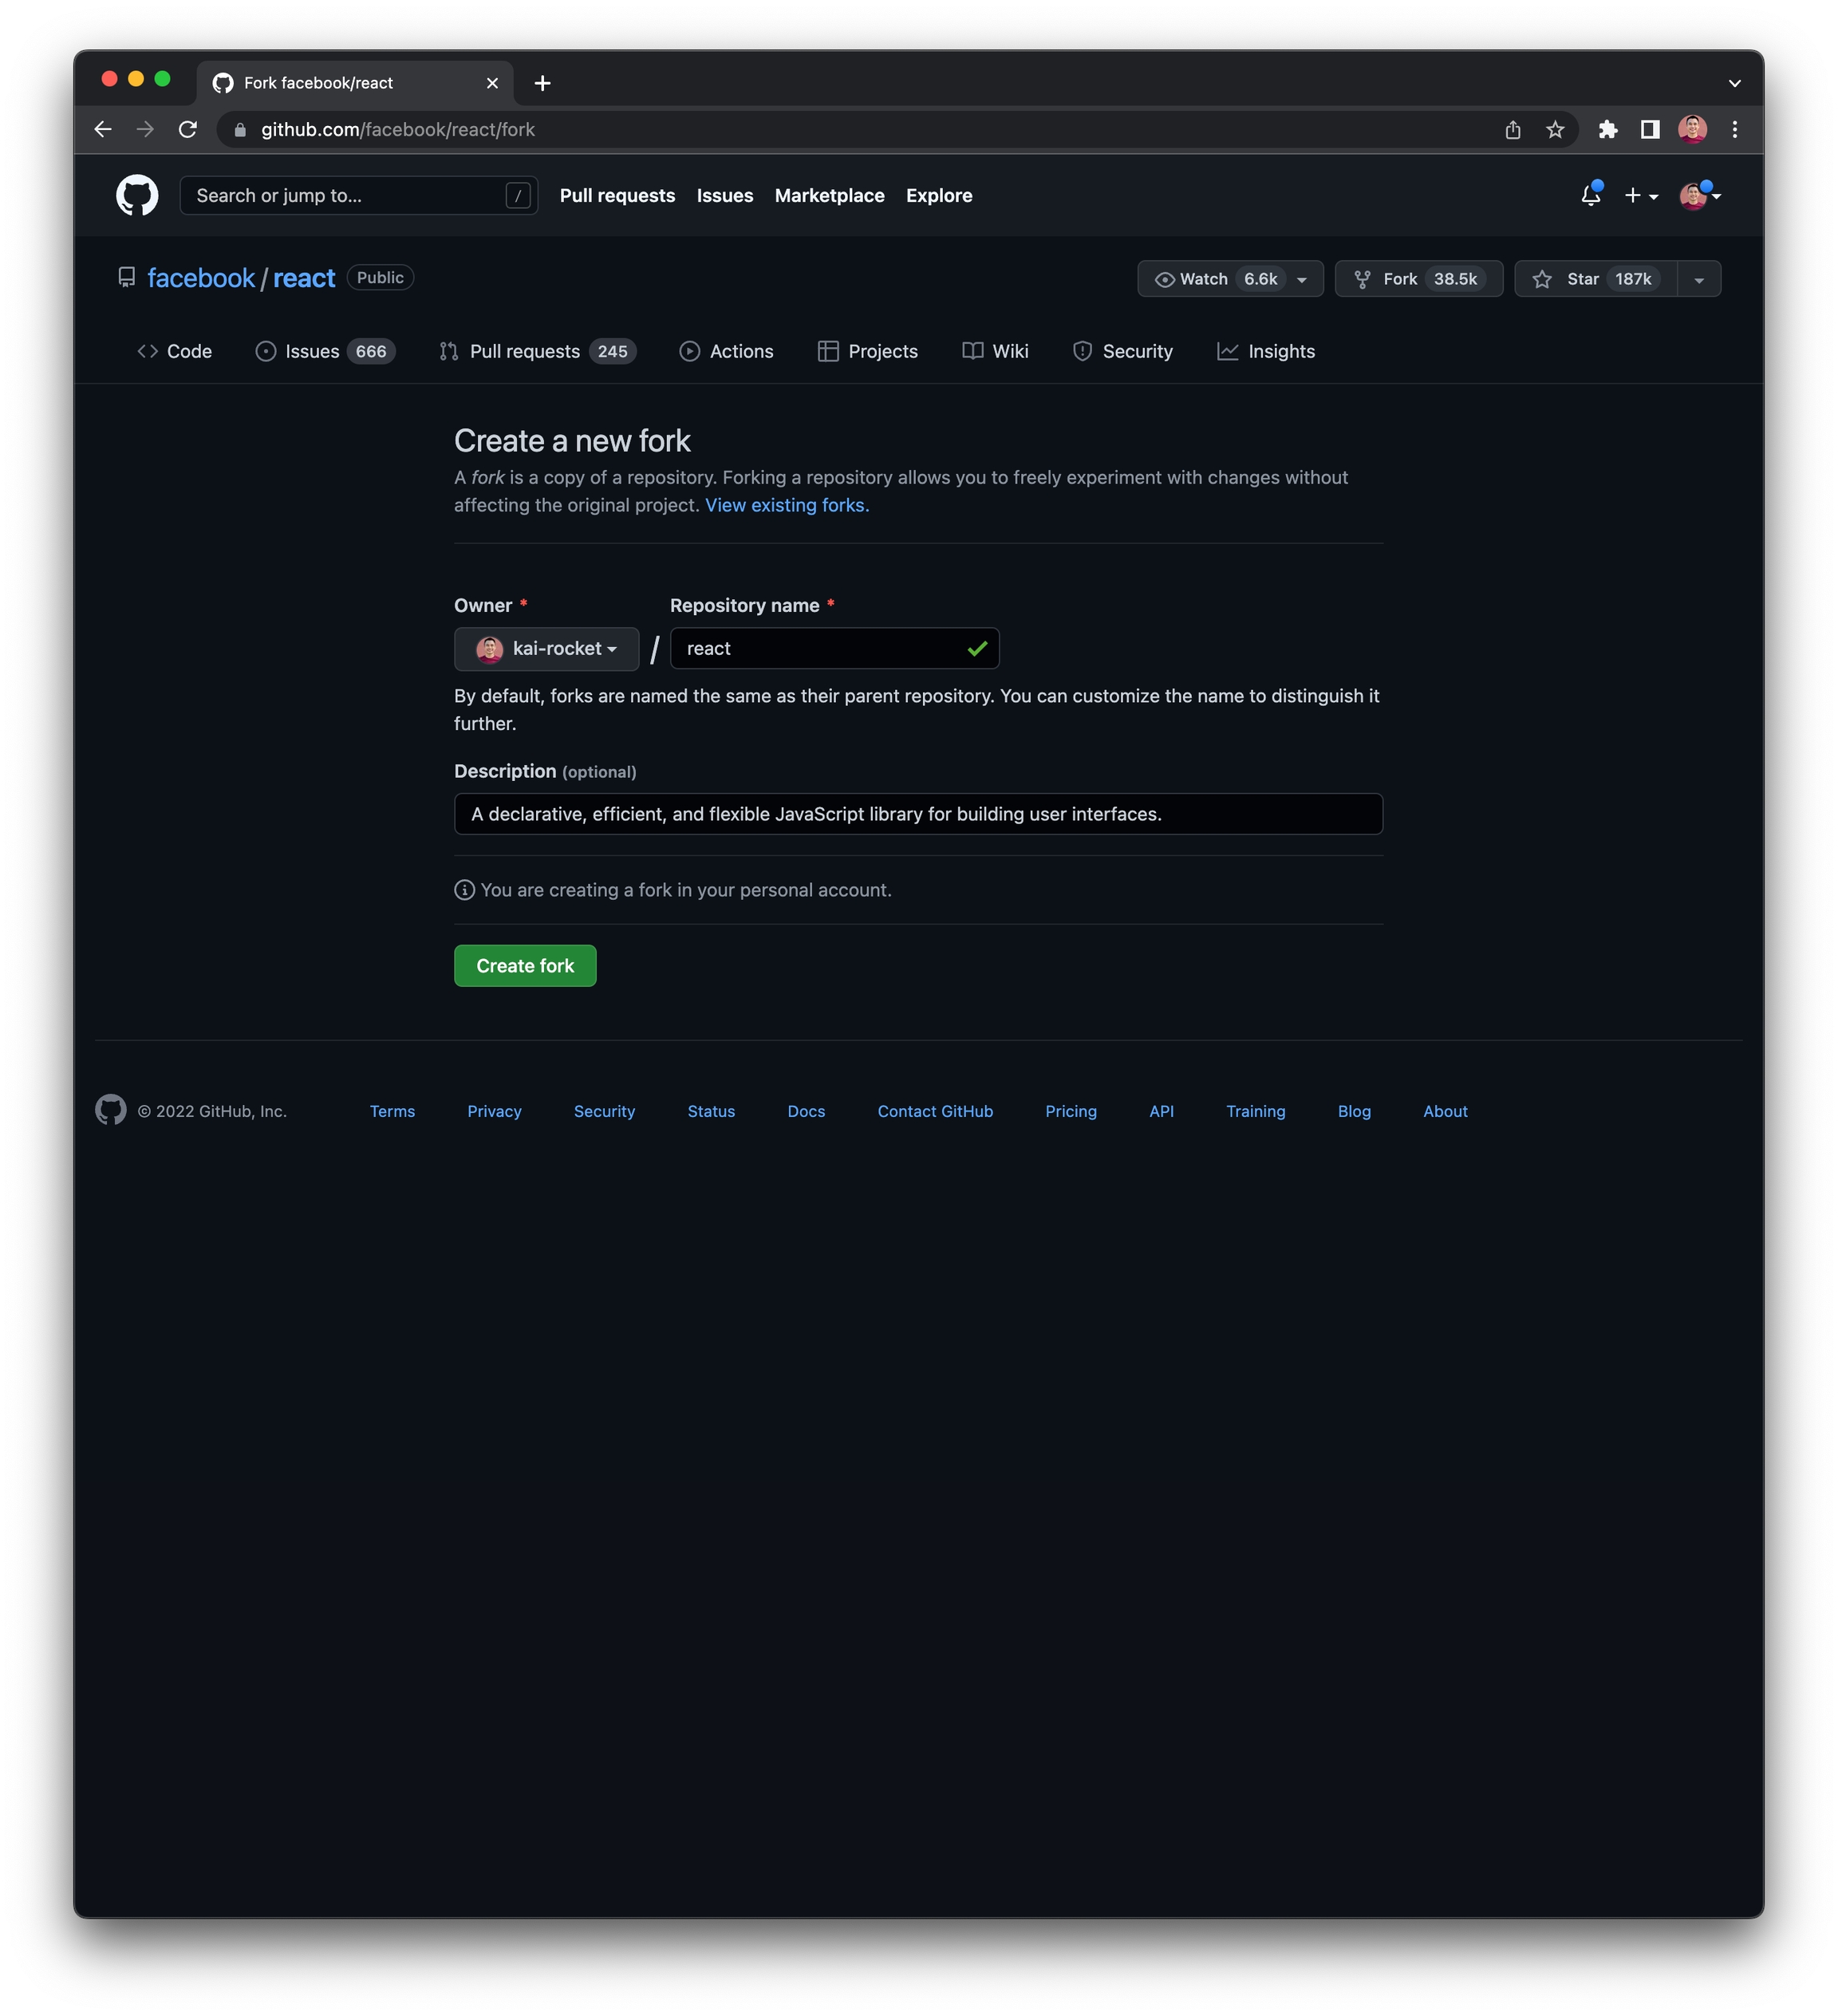Image resolution: width=1838 pixels, height=2016 pixels.
Task: Open Privacy footer link
Action: (494, 1111)
